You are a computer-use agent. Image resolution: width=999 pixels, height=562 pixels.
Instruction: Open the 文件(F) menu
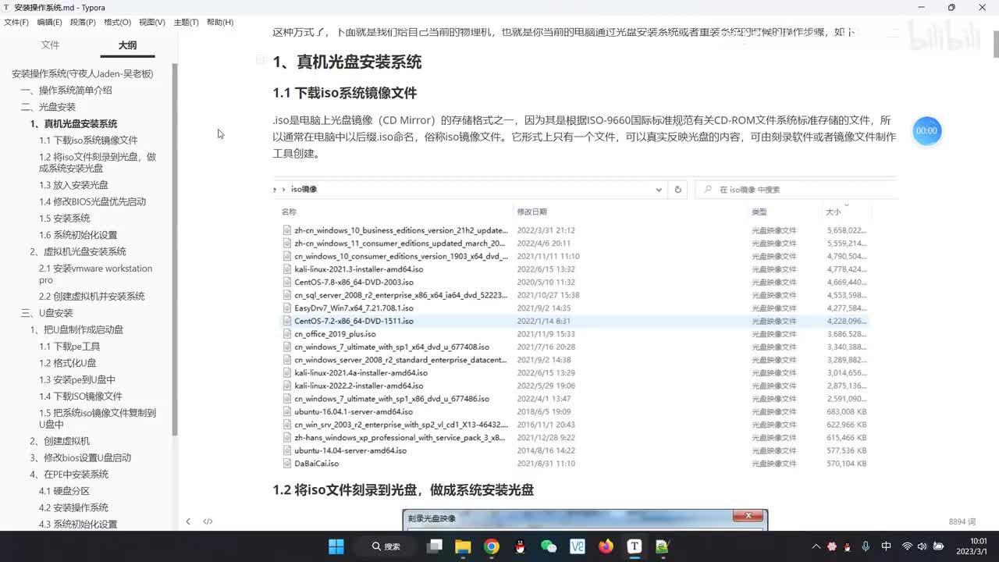click(16, 22)
